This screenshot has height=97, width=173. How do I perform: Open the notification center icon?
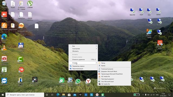coord(169,95)
